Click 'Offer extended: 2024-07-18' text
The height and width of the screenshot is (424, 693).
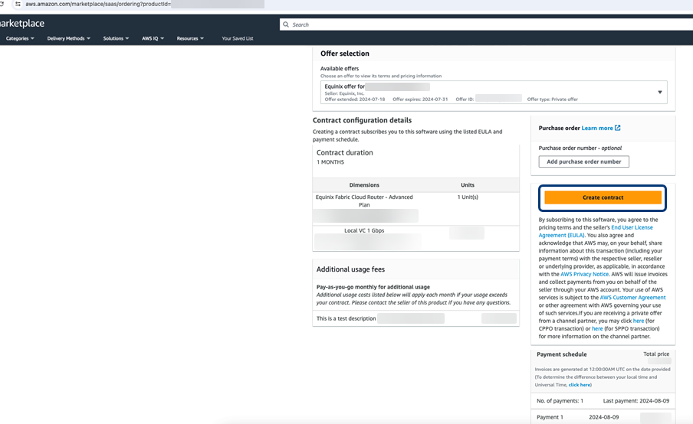tap(355, 99)
